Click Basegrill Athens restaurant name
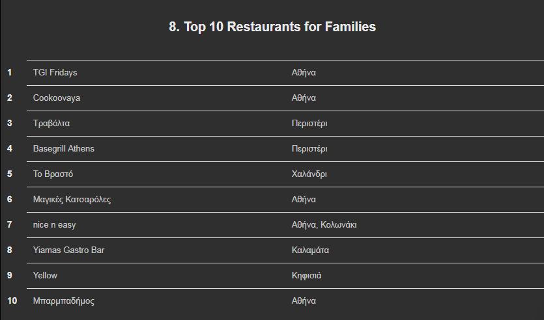544x320 pixels. coord(63,148)
